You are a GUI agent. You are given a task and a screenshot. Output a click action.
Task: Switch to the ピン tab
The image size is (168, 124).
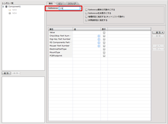61,3
